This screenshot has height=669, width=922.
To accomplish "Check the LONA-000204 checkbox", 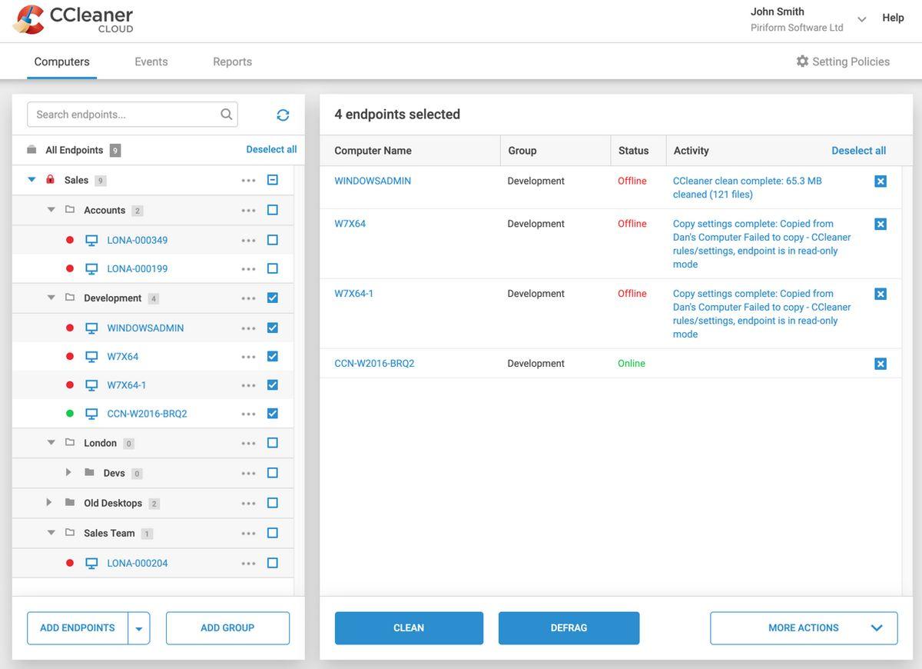I will (272, 563).
